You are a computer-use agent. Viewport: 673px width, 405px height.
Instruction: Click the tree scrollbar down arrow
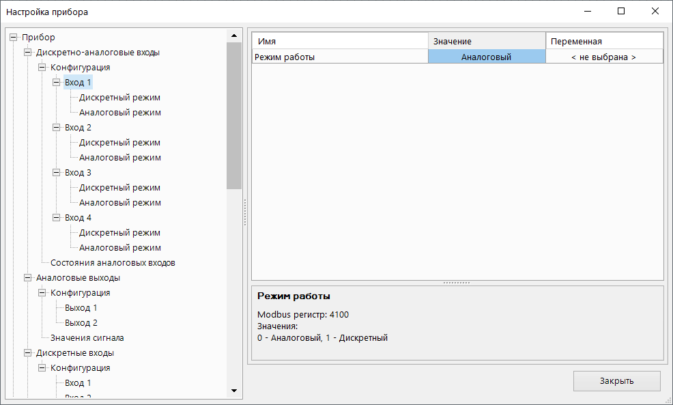coord(234,391)
